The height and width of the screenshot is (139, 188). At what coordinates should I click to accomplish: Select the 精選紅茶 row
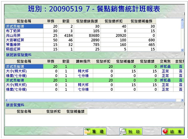24,49
